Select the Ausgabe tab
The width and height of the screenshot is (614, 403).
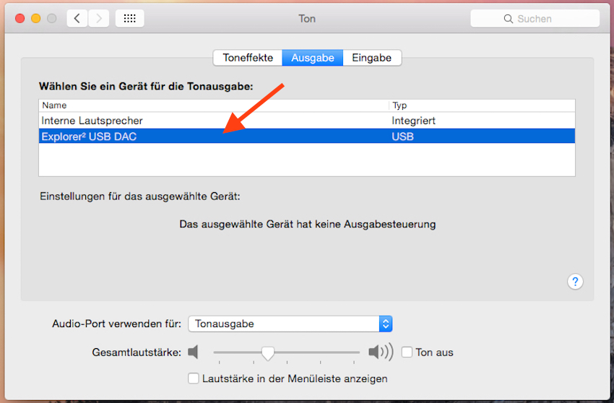pyautogui.click(x=312, y=58)
